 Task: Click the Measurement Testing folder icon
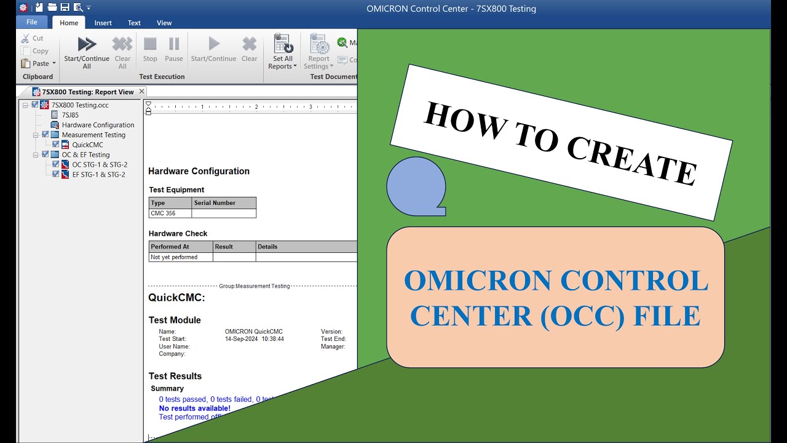[x=55, y=135]
